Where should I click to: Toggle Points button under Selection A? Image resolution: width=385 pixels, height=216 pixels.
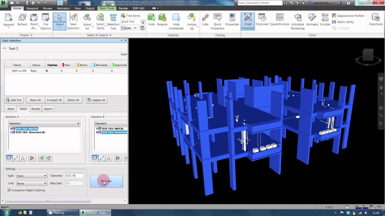(23, 158)
